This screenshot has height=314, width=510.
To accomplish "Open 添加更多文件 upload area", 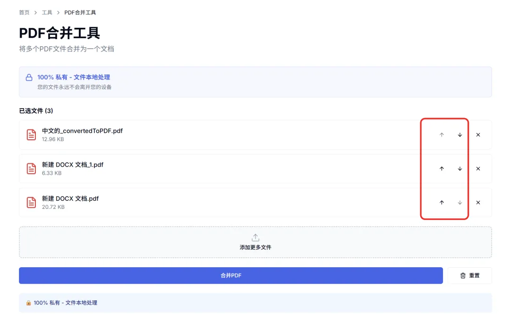I will click(255, 242).
